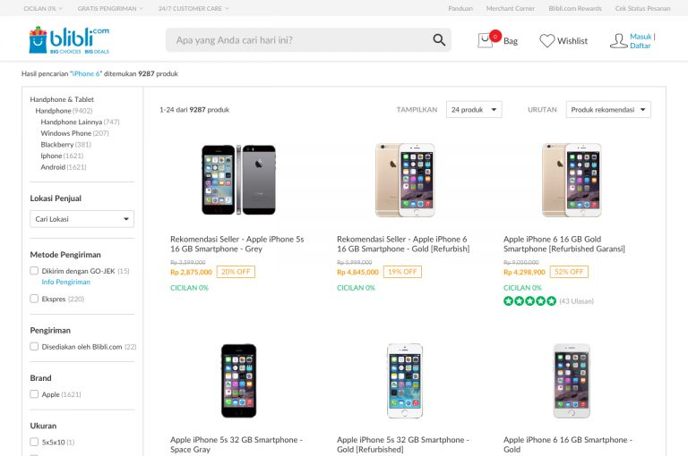Click the 52% OFF discount badge
This screenshot has width=688, height=456.
[x=569, y=272]
